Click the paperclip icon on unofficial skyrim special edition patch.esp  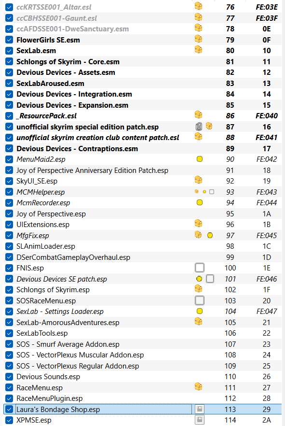click(199, 127)
